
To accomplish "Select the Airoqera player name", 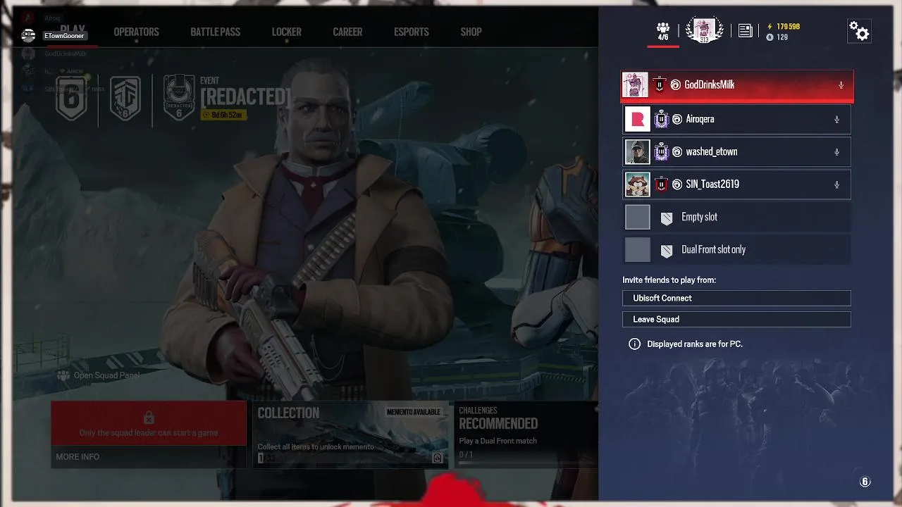I will pos(700,119).
